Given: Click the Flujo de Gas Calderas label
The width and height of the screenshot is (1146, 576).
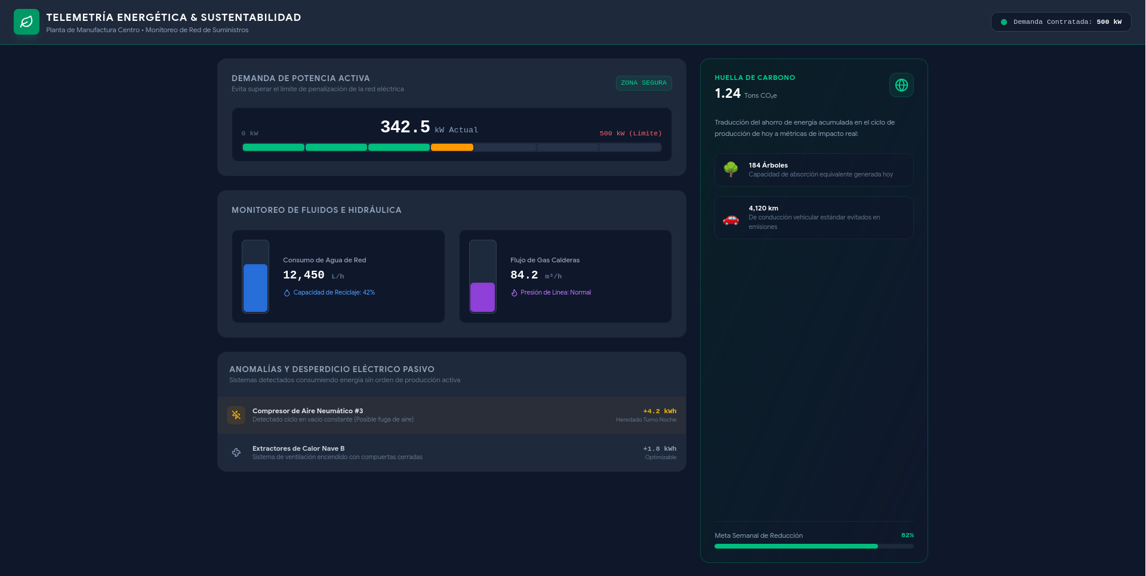Looking at the screenshot, I should click(x=545, y=260).
